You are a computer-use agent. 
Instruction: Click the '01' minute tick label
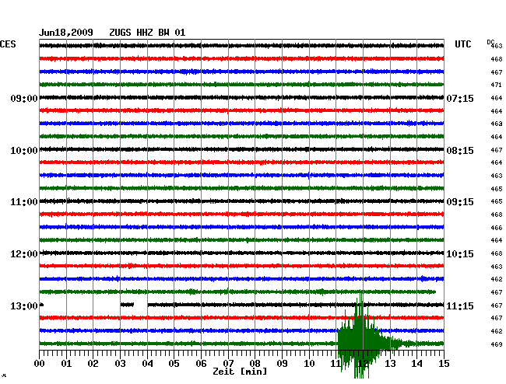pos(66,363)
